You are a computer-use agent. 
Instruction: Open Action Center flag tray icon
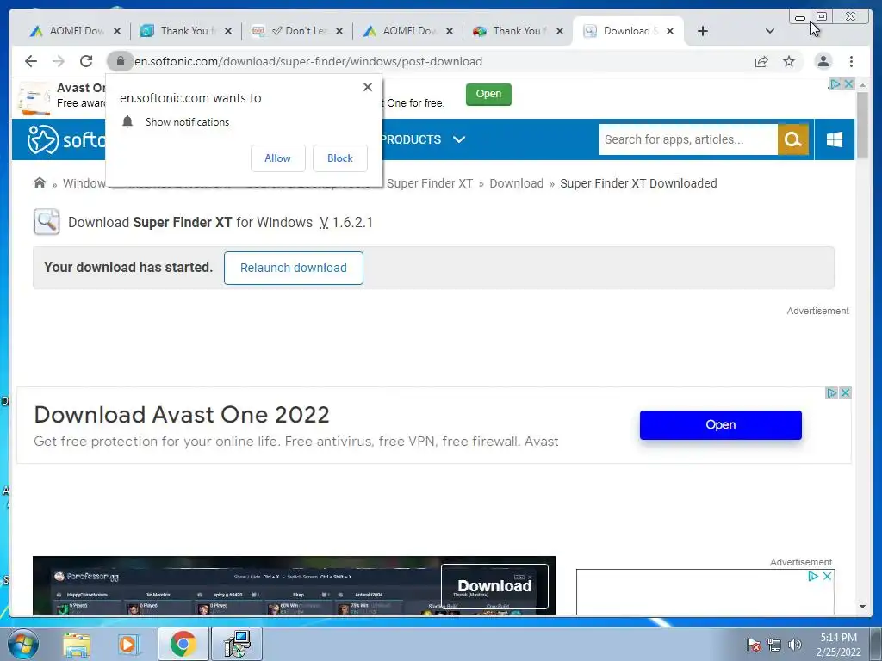pos(754,645)
